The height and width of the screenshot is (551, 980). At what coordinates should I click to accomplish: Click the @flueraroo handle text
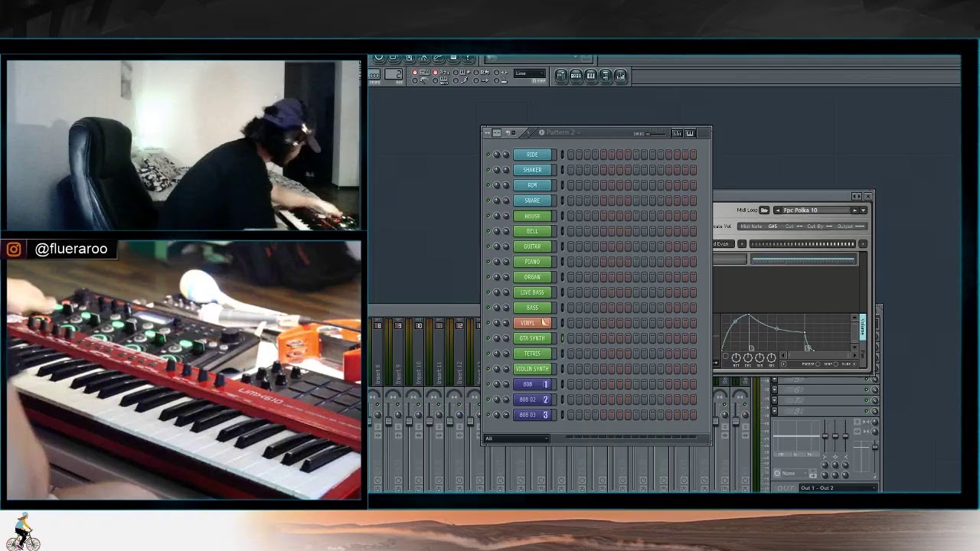click(x=71, y=249)
